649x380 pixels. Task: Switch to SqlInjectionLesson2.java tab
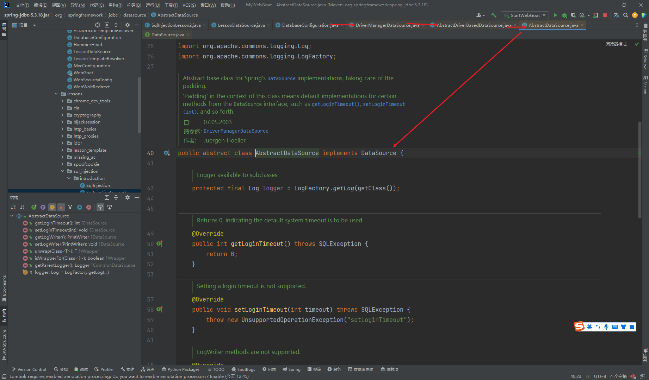click(x=176, y=25)
